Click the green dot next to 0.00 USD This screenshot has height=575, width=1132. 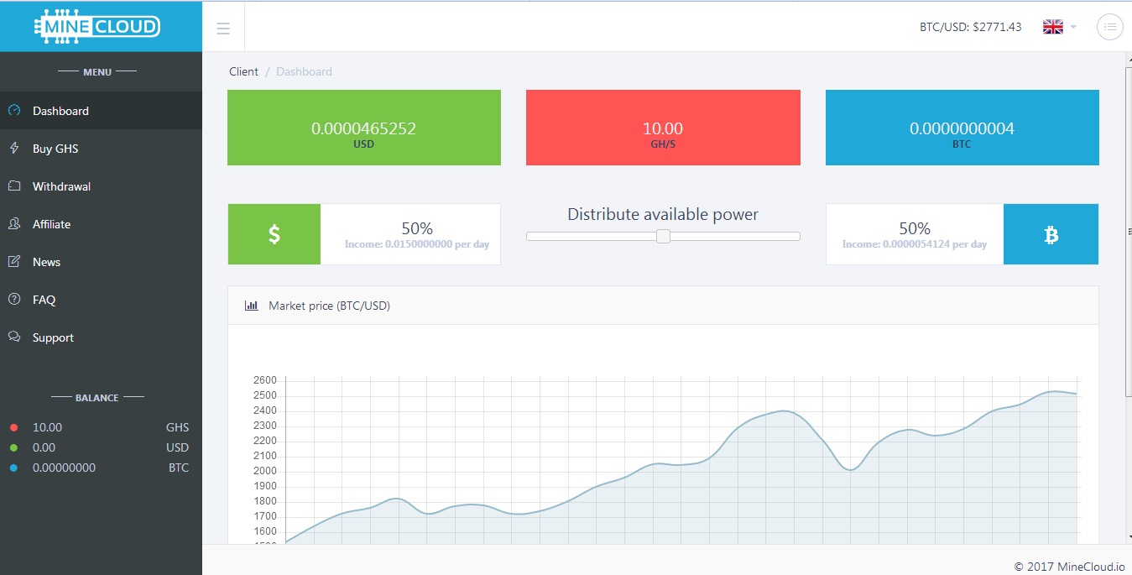(13, 447)
